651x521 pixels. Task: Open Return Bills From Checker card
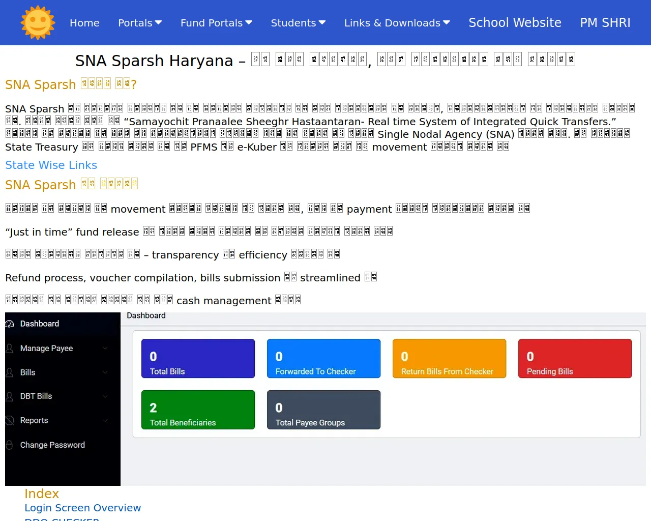449,359
